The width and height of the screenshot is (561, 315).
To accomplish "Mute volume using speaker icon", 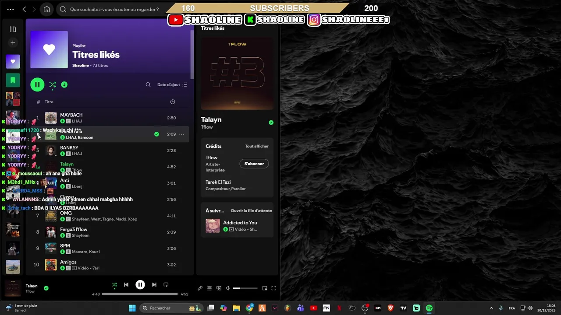I will (x=227, y=288).
